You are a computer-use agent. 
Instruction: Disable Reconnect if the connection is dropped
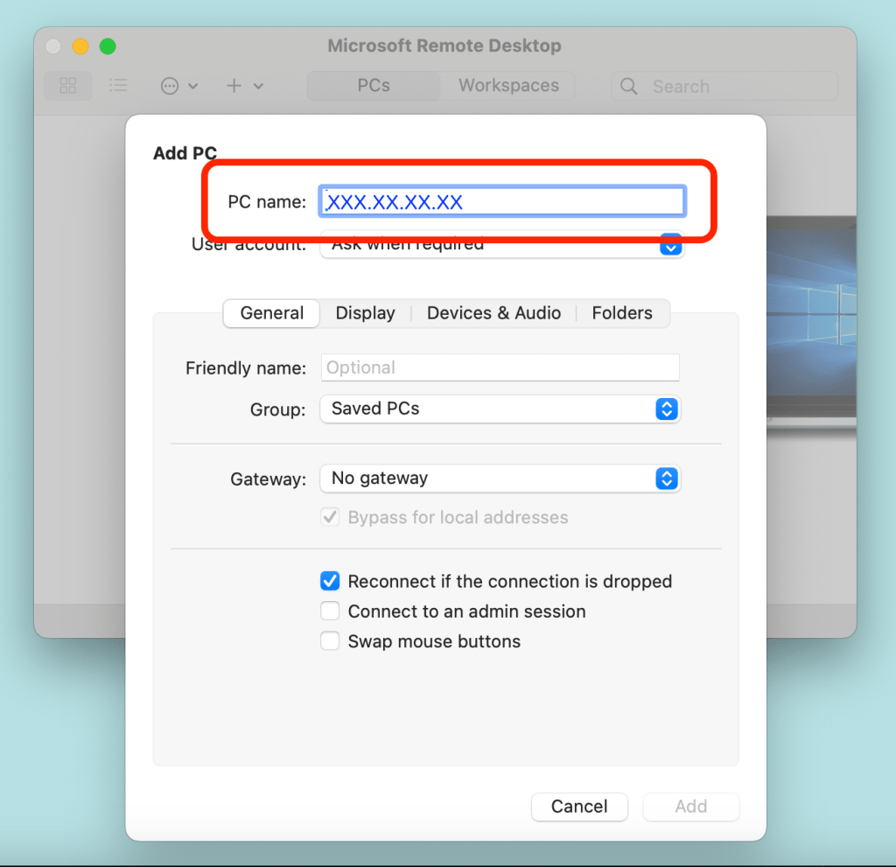(x=330, y=581)
